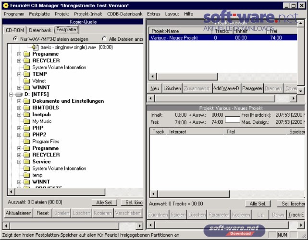The image size is (308, 240).
Task: Select 'Nur WAV-/MP3-Dateien anzeigen' radio button
Action: 15,39
